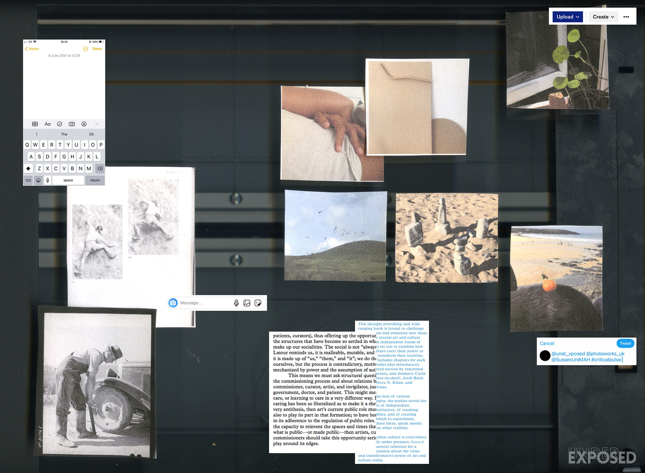Screen dimensions: 645x473
Task: Expand the Create dropdown
Action: pos(603,17)
